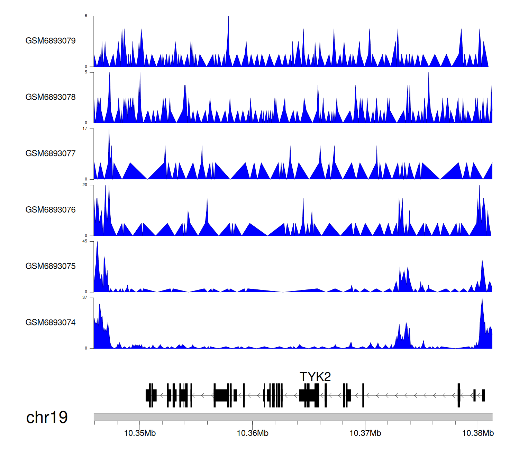The width and height of the screenshot is (519, 457).
Task: Select the 10.36Mb position label
Action: tap(253, 433)
